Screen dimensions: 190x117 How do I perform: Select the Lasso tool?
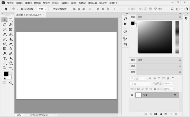pyautogui.click(x=5, y=25)
